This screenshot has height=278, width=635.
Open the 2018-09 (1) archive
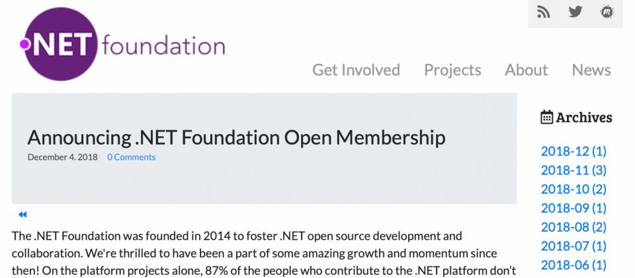point(574,208)
